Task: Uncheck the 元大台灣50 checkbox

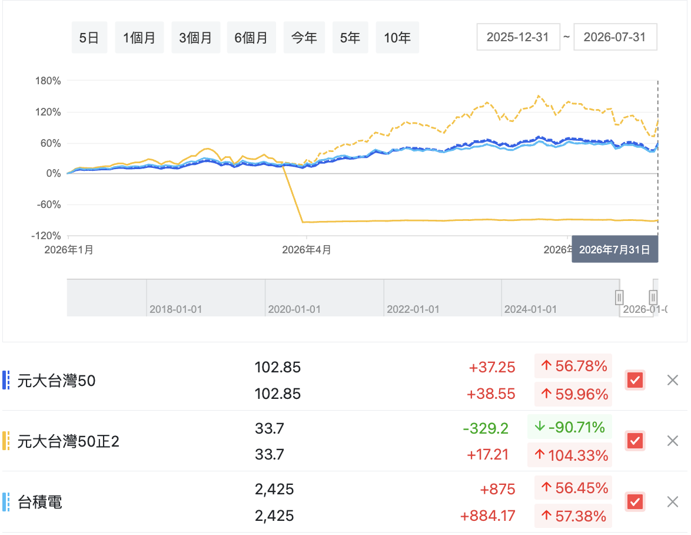Action: [x=635, y=380]
